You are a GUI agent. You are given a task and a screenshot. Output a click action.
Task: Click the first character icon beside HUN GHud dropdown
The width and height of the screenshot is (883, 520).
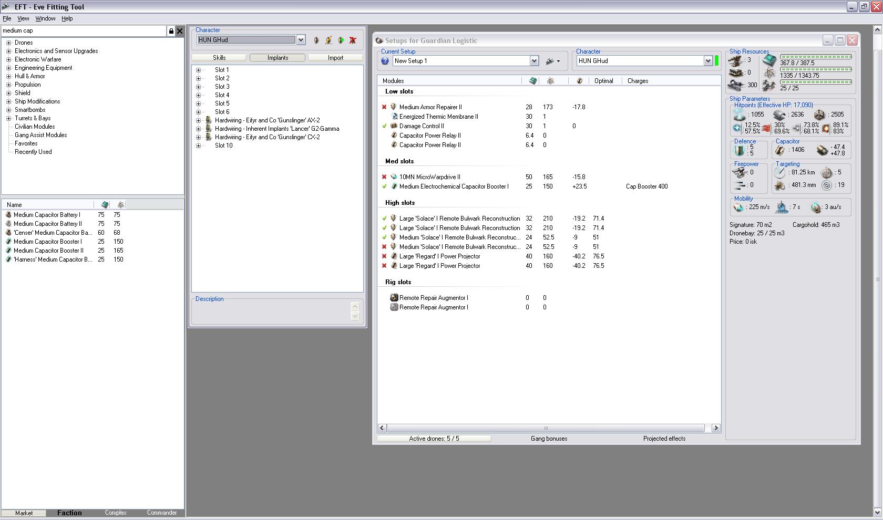click(316, 40)
